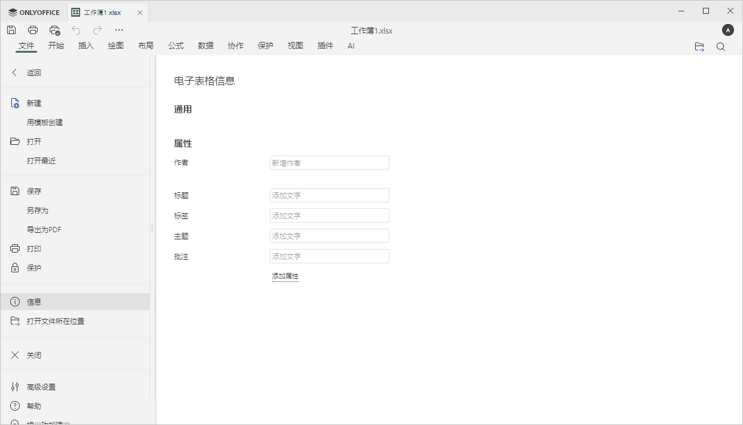This screenshot has width=743, height=425.
Task: Open the Print icon next to Save
Action: click(33, 29)
